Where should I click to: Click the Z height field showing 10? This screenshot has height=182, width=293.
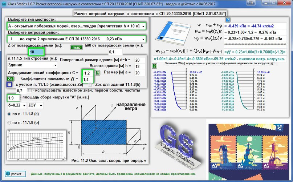36,52
